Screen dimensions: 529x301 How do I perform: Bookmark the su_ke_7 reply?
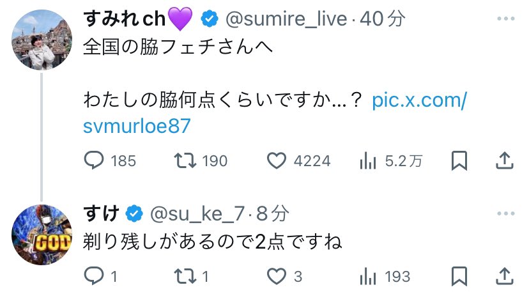point(459,277)
